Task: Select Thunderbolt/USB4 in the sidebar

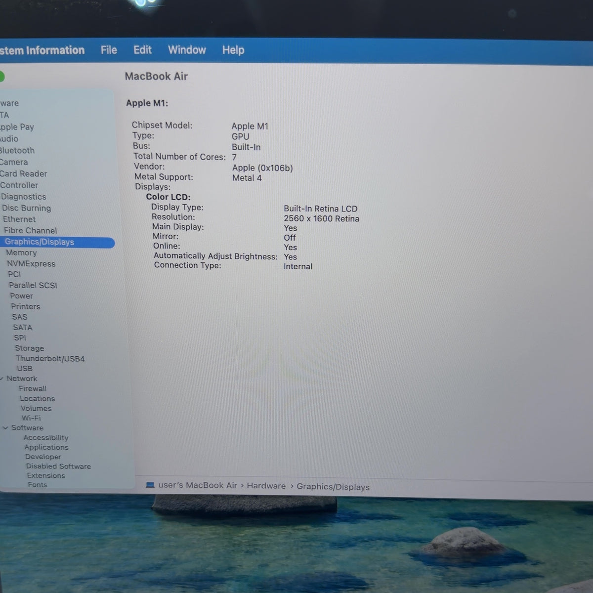Action: pyautogui.click(x=50, y=358)
